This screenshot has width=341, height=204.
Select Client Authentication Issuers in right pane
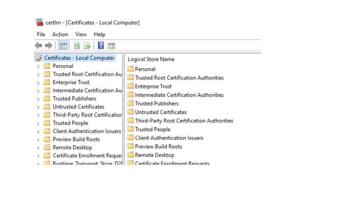pyautogui.click(x=169, y=138)
